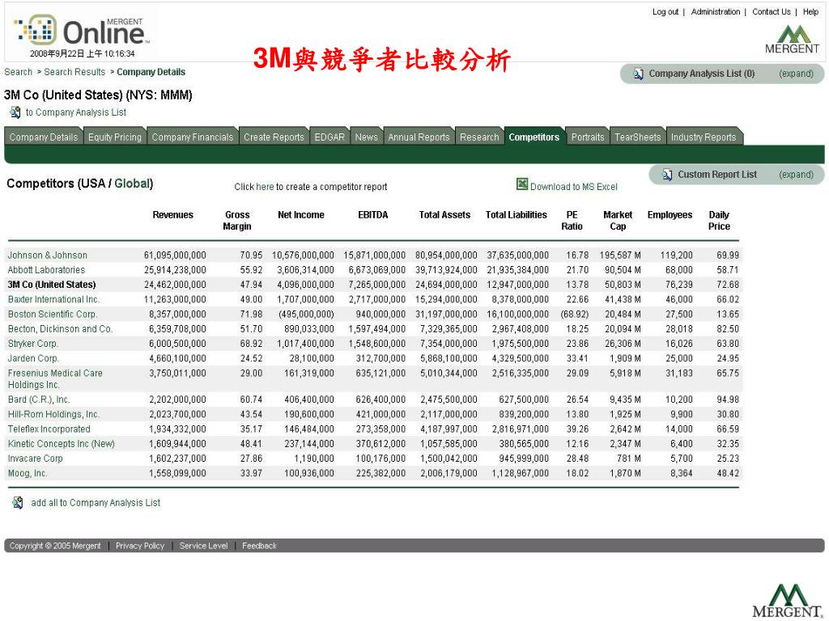Expand the Custom Report List panel
This screenshot has width=829, height=621.
click(796, 175)
